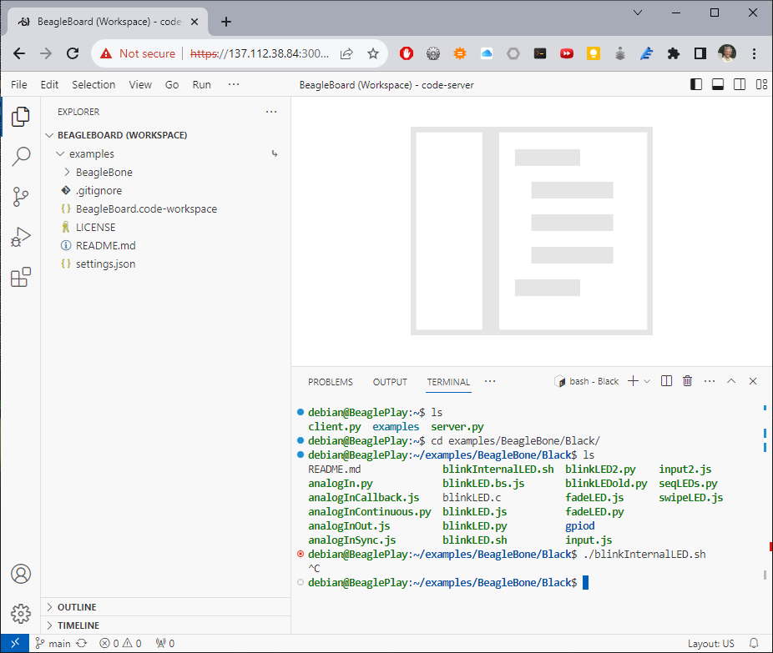Open the Source Control view
This screenshot has width=773, height=653.
coord(21,197)
